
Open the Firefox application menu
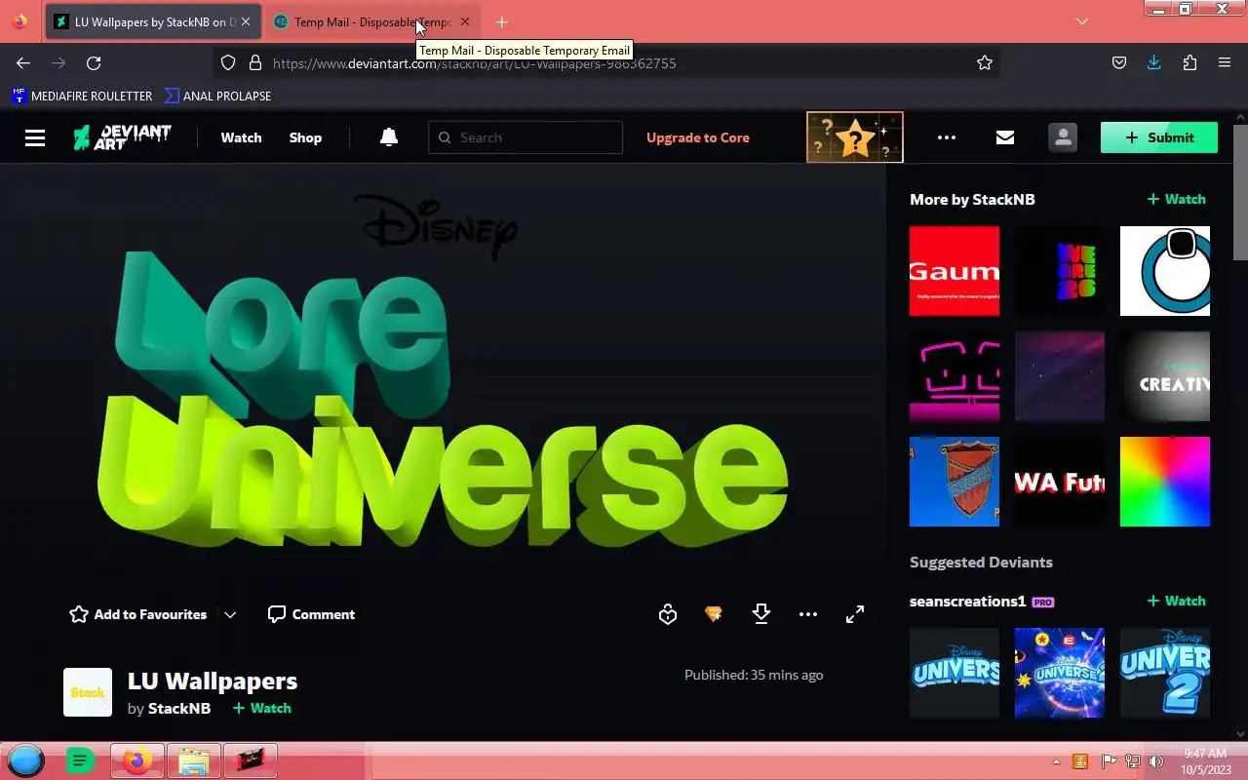pyautogui.click(x=1225, y=63)
